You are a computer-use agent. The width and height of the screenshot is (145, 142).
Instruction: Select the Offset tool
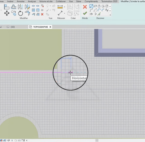coord(14,7)
